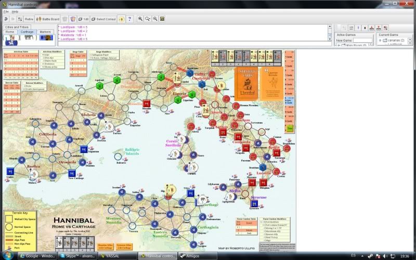This screenshot has width=416, height=260.
Task: Select the Utica blue walled city marker
Action: (190, 193)
